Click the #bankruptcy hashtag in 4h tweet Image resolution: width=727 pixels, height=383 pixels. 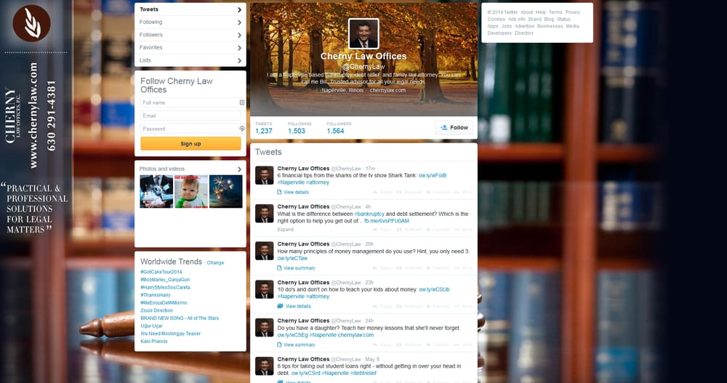(x=369, y=214)
